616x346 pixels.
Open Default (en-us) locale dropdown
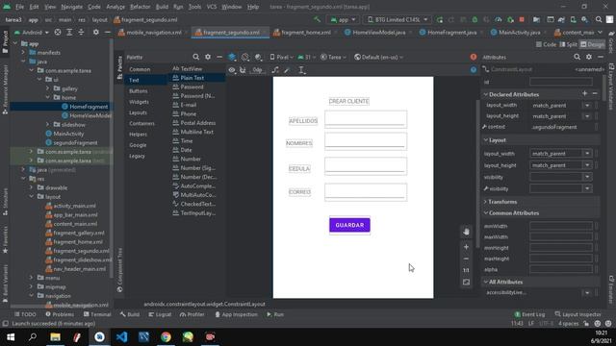(x=378, y=58)
